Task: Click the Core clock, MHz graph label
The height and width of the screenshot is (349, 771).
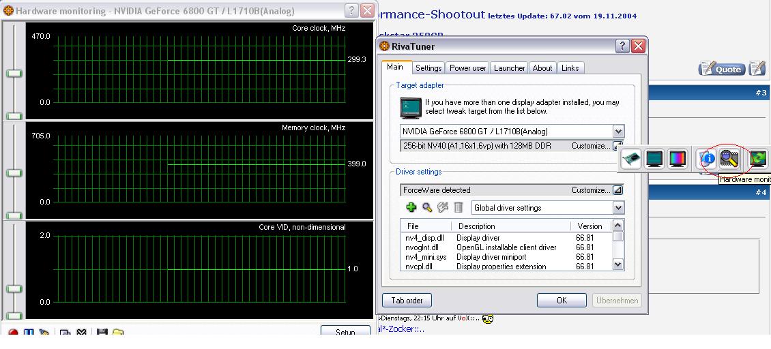Action: pyautogui.click(x=319, y=28)
